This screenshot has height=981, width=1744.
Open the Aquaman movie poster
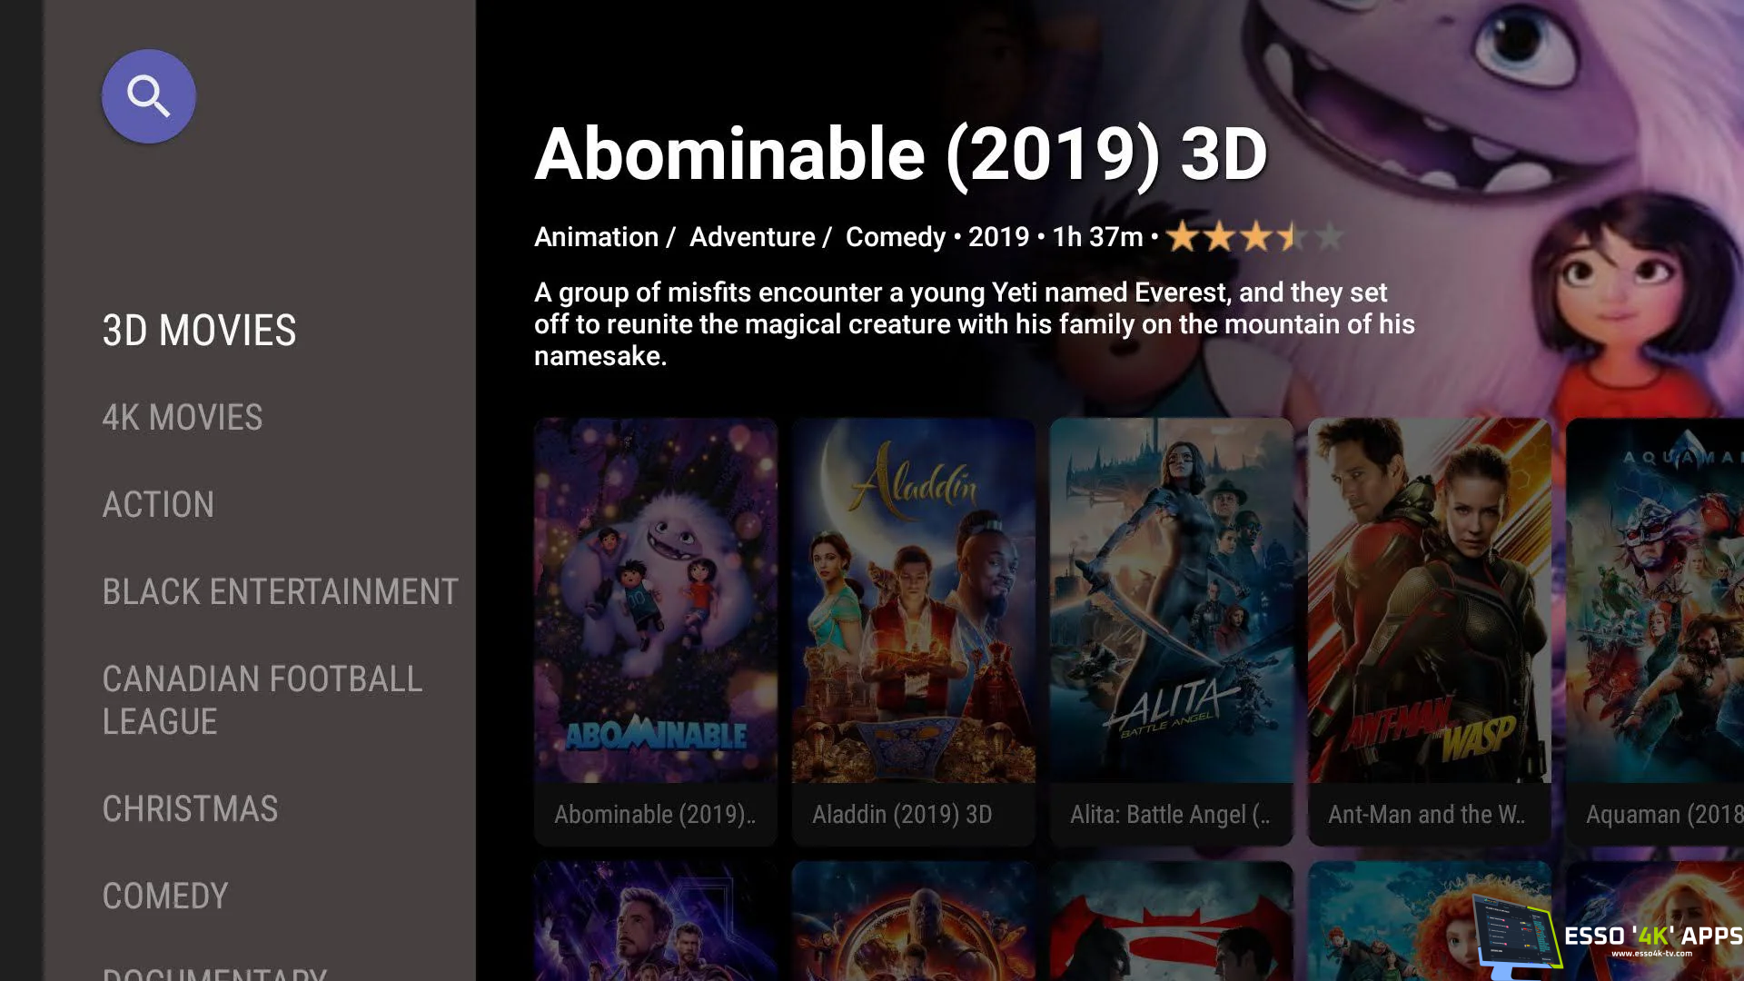tap(1655, 600)
